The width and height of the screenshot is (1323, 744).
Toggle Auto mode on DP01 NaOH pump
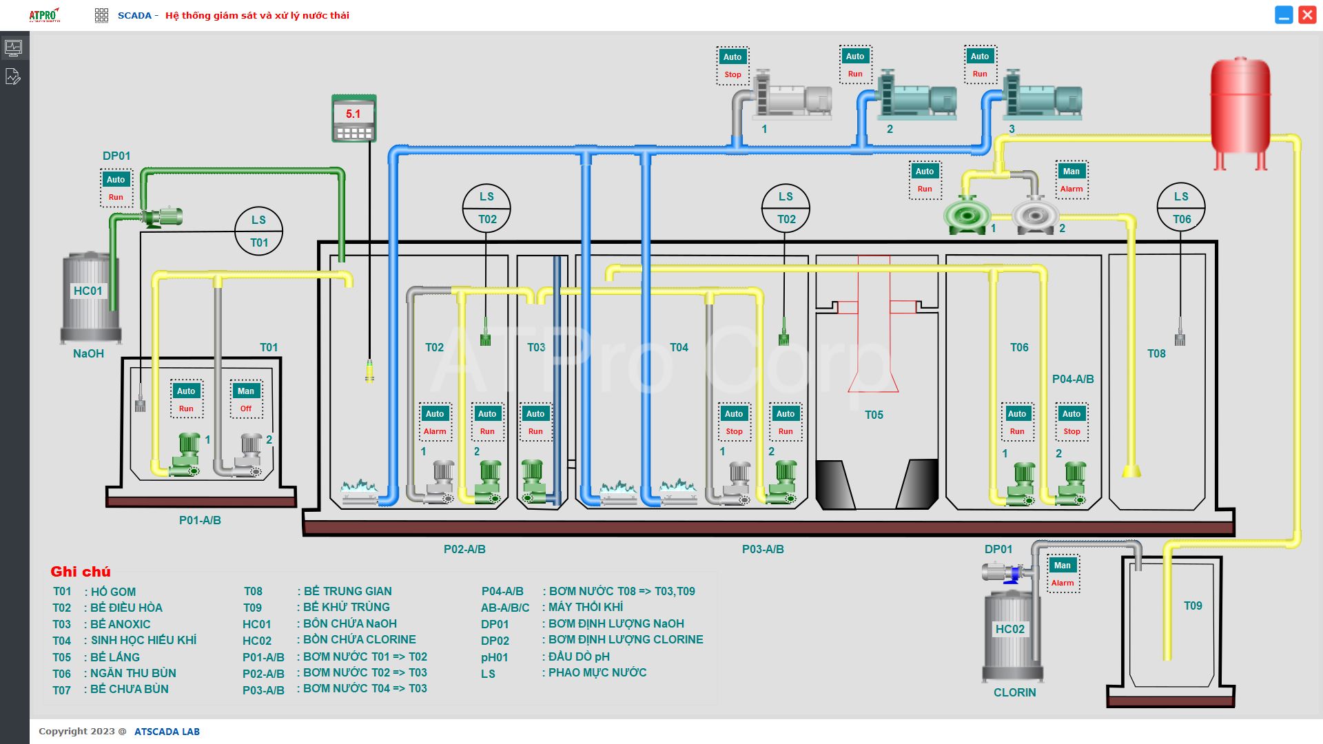tap(116, 179)
